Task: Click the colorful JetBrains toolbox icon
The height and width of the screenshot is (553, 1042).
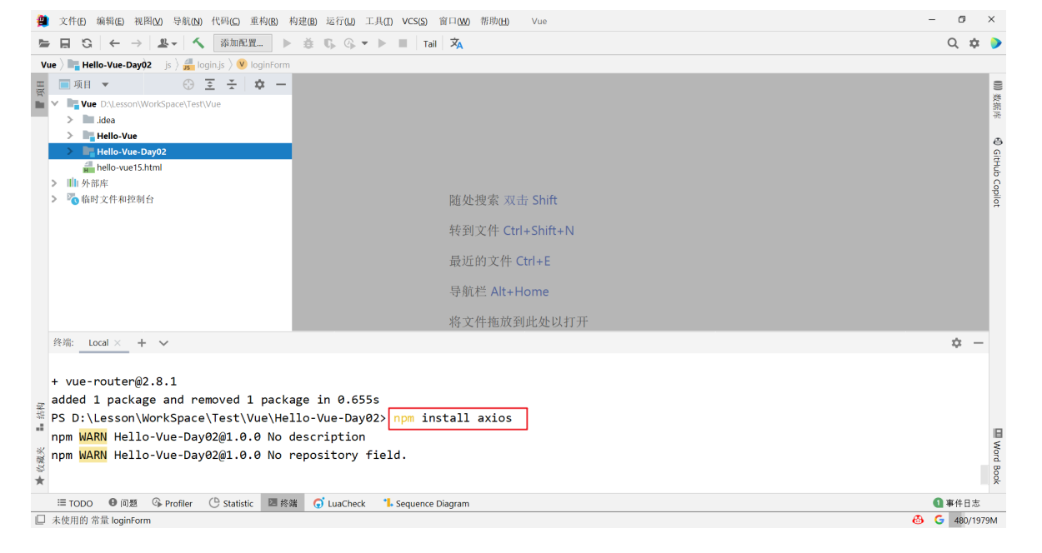Action: point(995,43)
